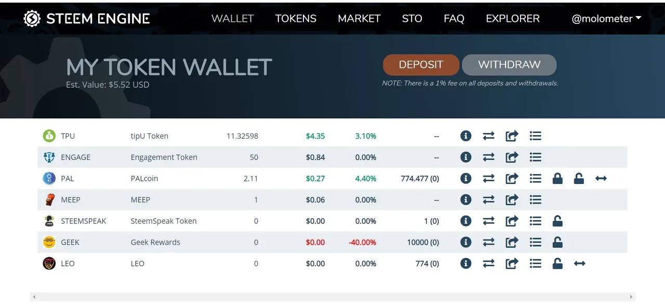Open market exchange arrows for ENGAGE
The width and height of the screenshot is (665, 306).
click(x=488, y=157)
